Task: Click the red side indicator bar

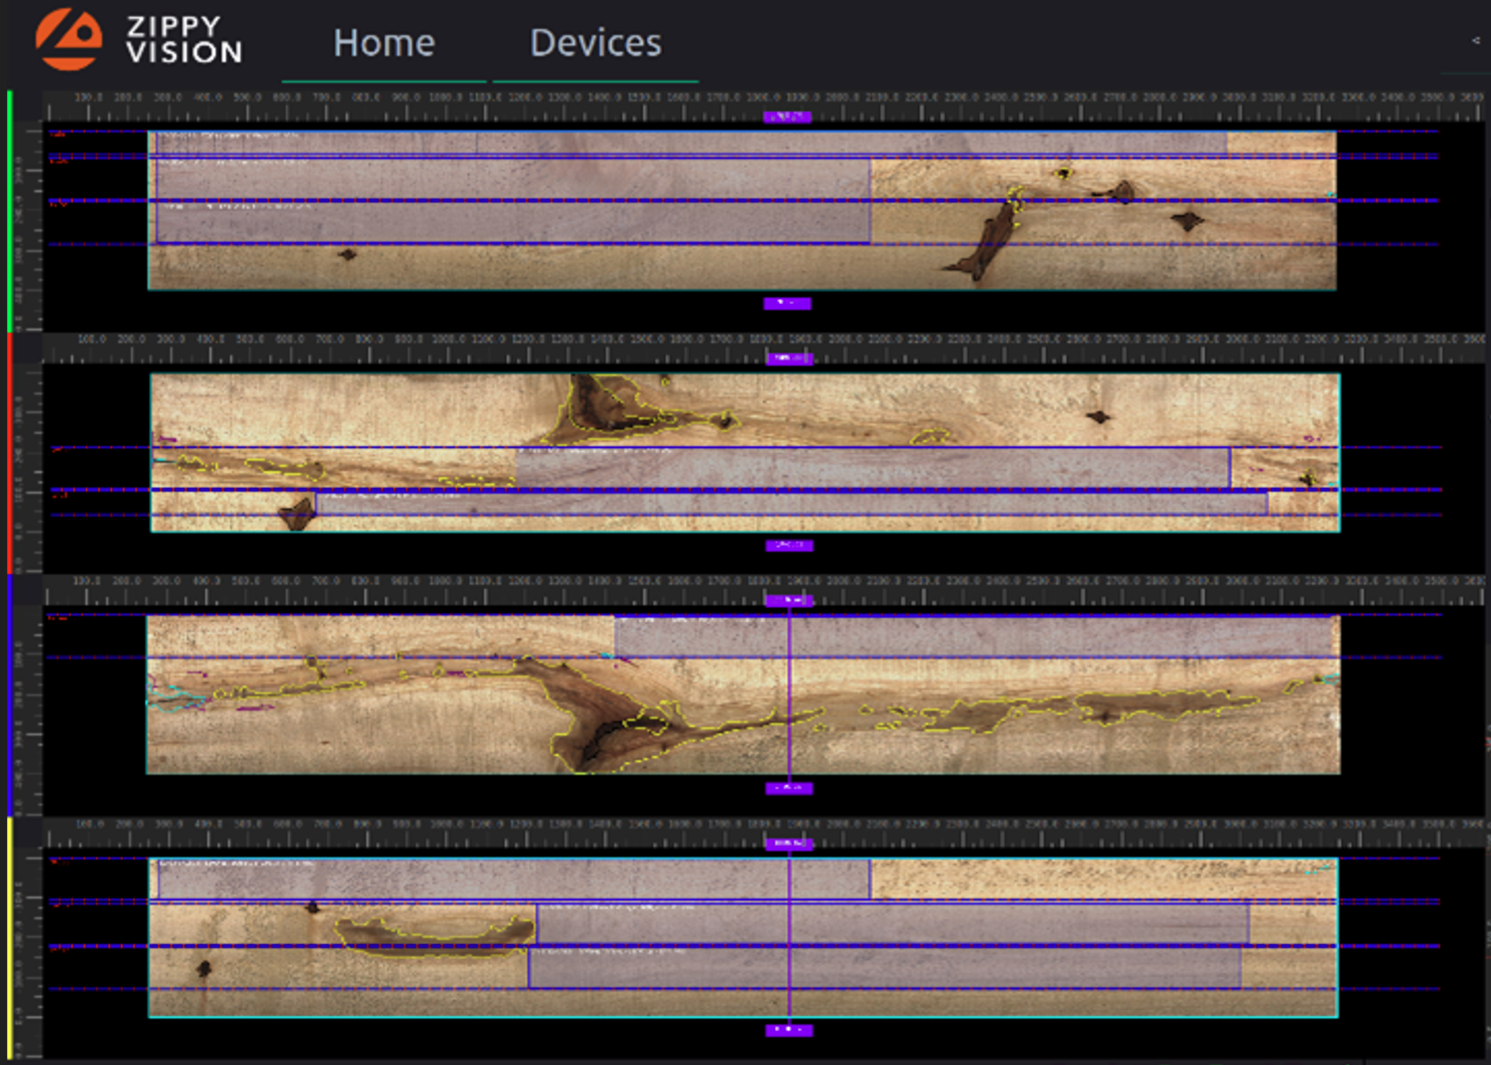Action: 10,454
